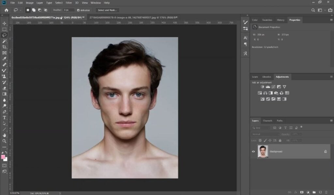Add a Levels adjustment
The height and width of the screenshot is (195, 334).
click(x=268, y=87)
